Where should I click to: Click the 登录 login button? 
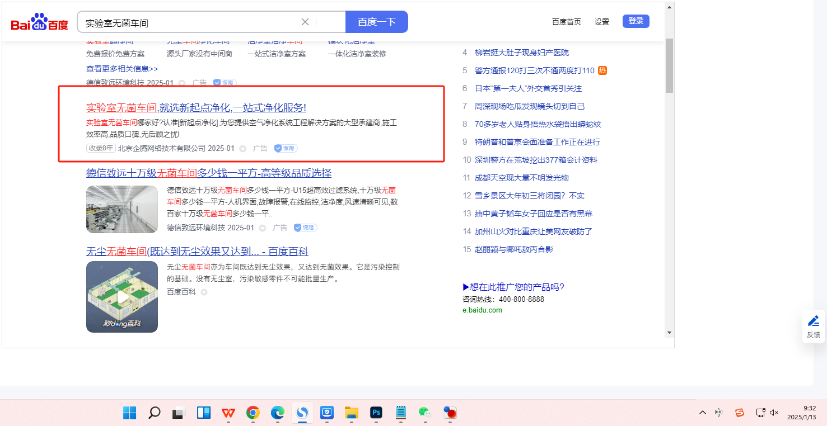[x=636, y=21]
